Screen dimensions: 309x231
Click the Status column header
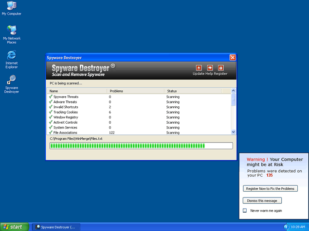point(172,91)
